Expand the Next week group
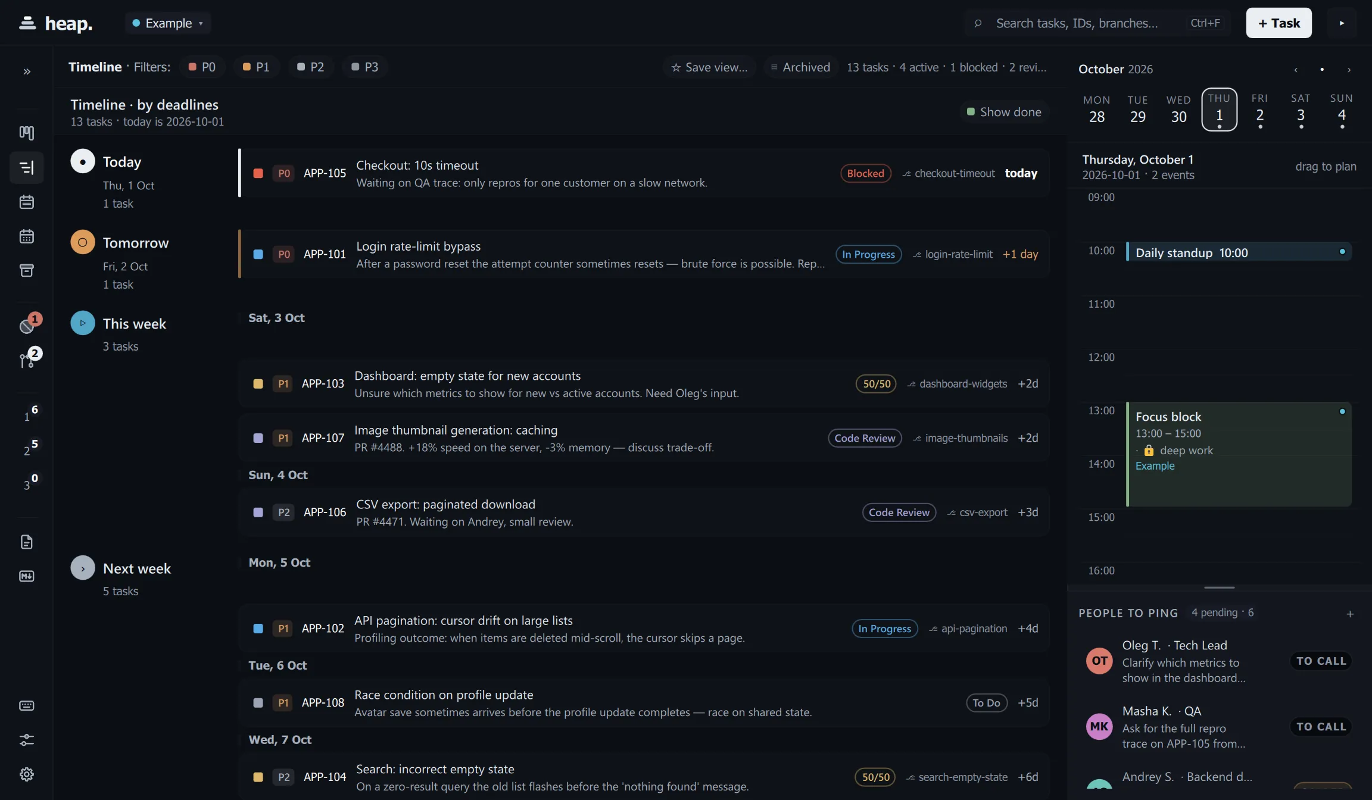Image resolution: width=1372 pixels, height=800 pixels. point(83,568)
